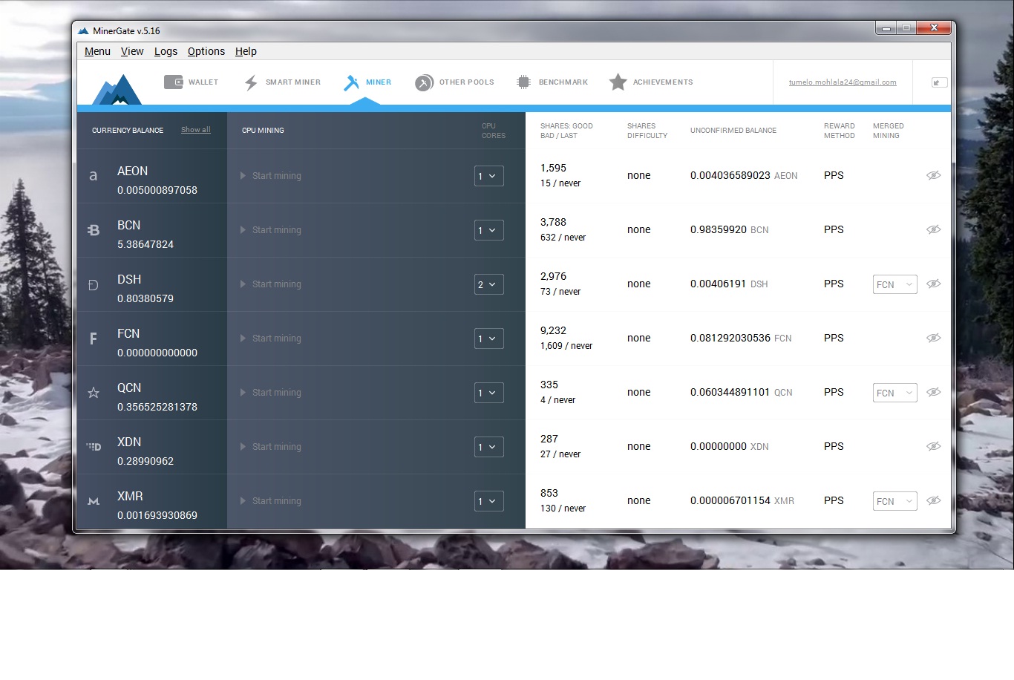This screenshot has height=680, width=1014.
Task: Start mining QCN
Action: [x=271, y=393]
